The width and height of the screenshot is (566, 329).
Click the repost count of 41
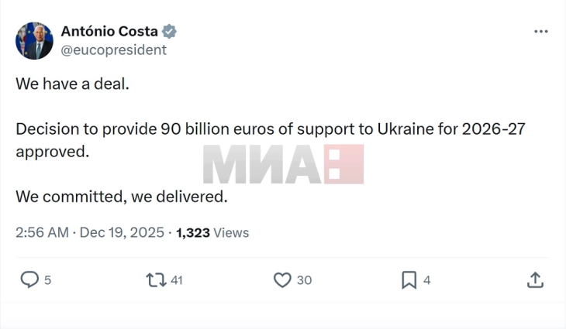click(x=176, y=280)
